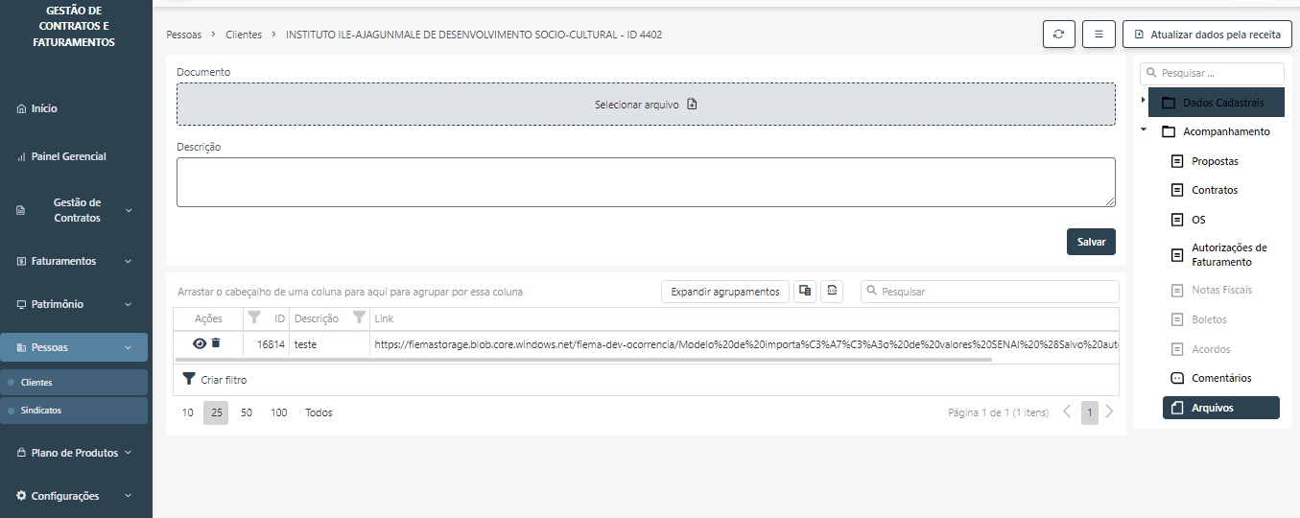Click the Descrição column filter icon
The width and height of the screenshot is (1300, 518).
tap(359, 318)
